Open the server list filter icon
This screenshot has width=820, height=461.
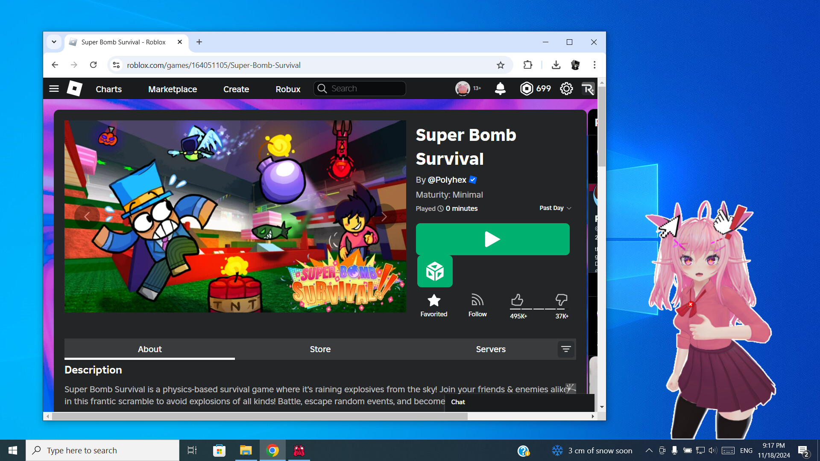coord(566,349)
